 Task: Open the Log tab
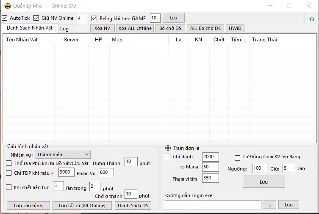click(x=67, y=29)
